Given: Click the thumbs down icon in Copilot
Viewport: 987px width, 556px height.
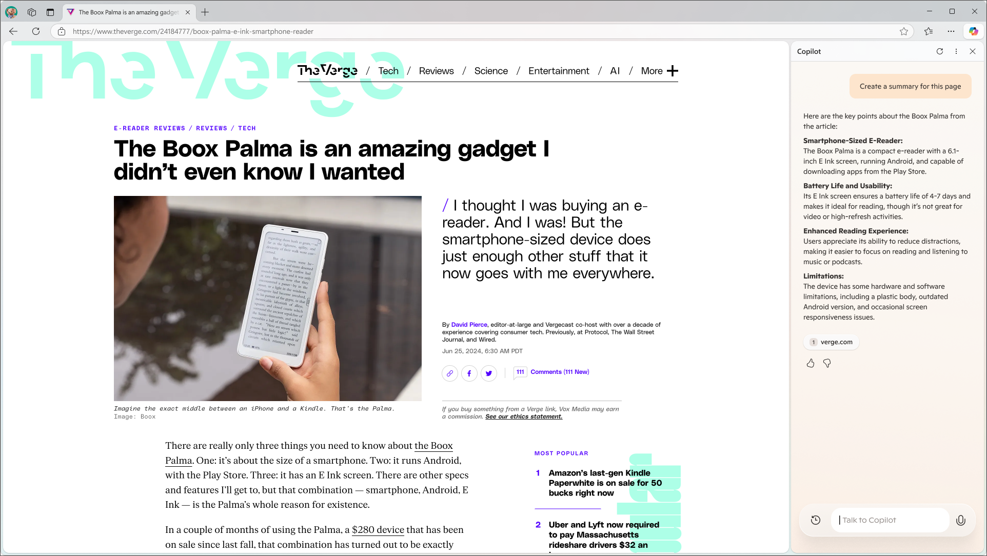Looking at the screenshot, I should (827, 364).
